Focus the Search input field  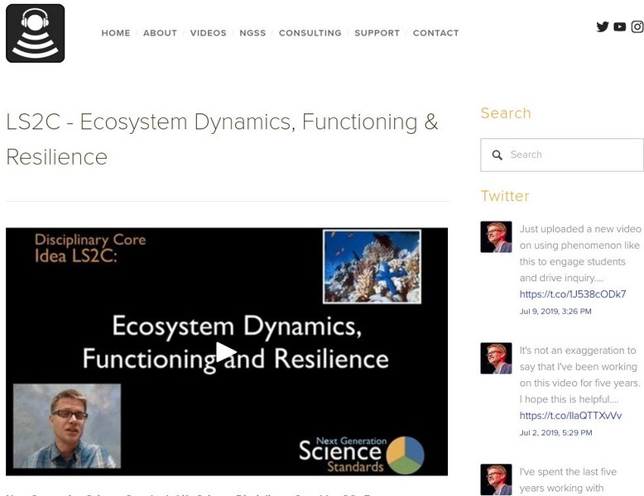click(x=571, y=155)
